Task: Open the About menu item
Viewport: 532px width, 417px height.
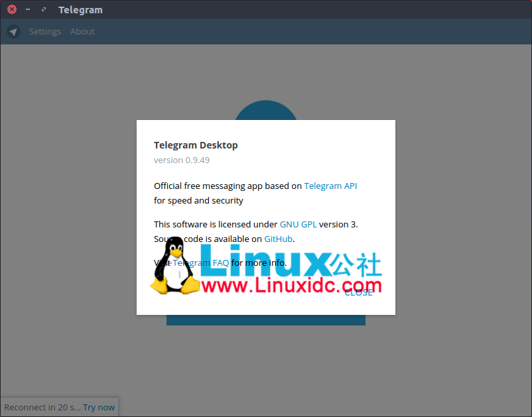Action: 82,32
